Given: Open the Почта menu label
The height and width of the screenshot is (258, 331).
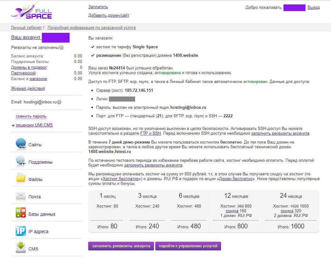Looking at the screenshot, I should [35, 197].
